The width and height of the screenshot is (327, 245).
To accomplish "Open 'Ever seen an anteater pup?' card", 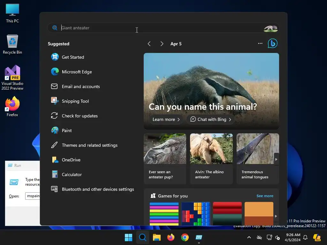I will [165, 159].
